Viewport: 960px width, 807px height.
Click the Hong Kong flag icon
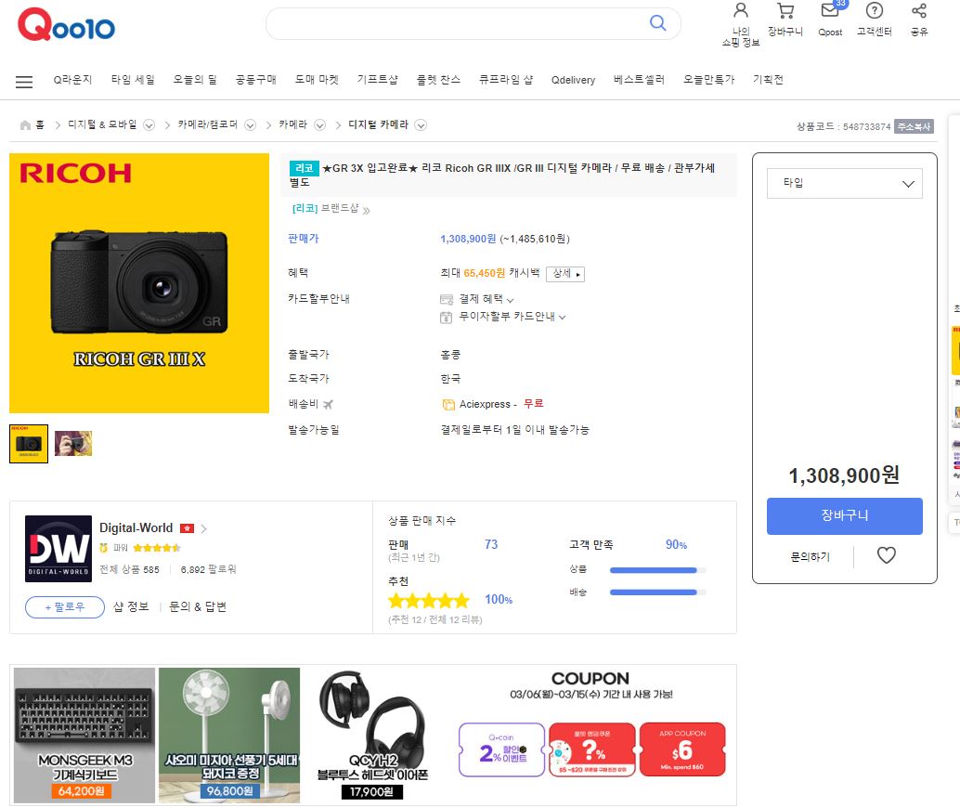pyautogui.click(x=187, y=528)
